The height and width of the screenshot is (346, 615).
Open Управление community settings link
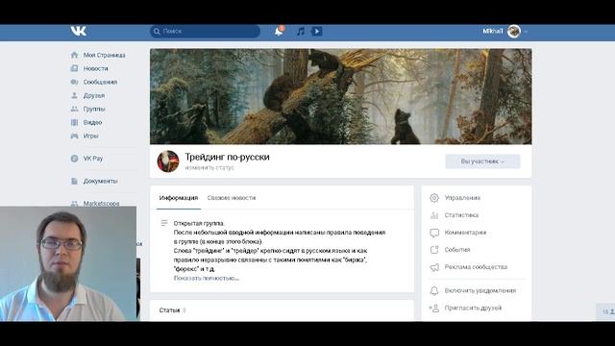[x=462, y=198]
